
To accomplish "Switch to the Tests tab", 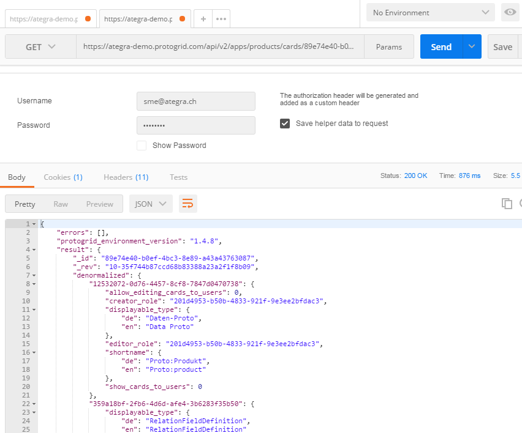I will click(178, 177).
